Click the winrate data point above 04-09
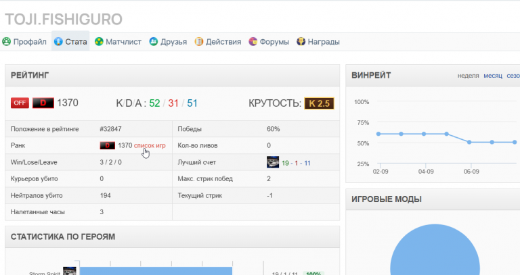This screenshot has height=275, width=520. coord(424,134)
